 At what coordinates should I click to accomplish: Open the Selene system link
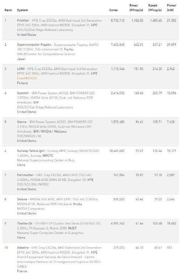[22, 199]
